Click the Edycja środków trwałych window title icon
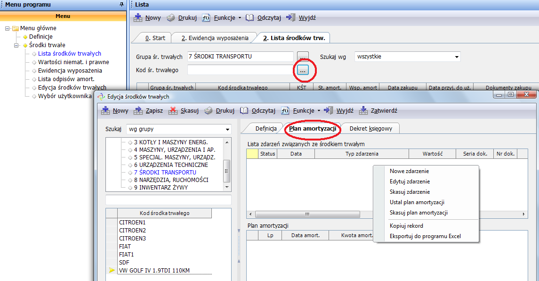Screen dimensions: 539x281 [101, 97]
